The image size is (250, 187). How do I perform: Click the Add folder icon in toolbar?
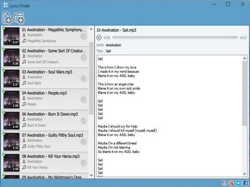(x=19, y=18)
